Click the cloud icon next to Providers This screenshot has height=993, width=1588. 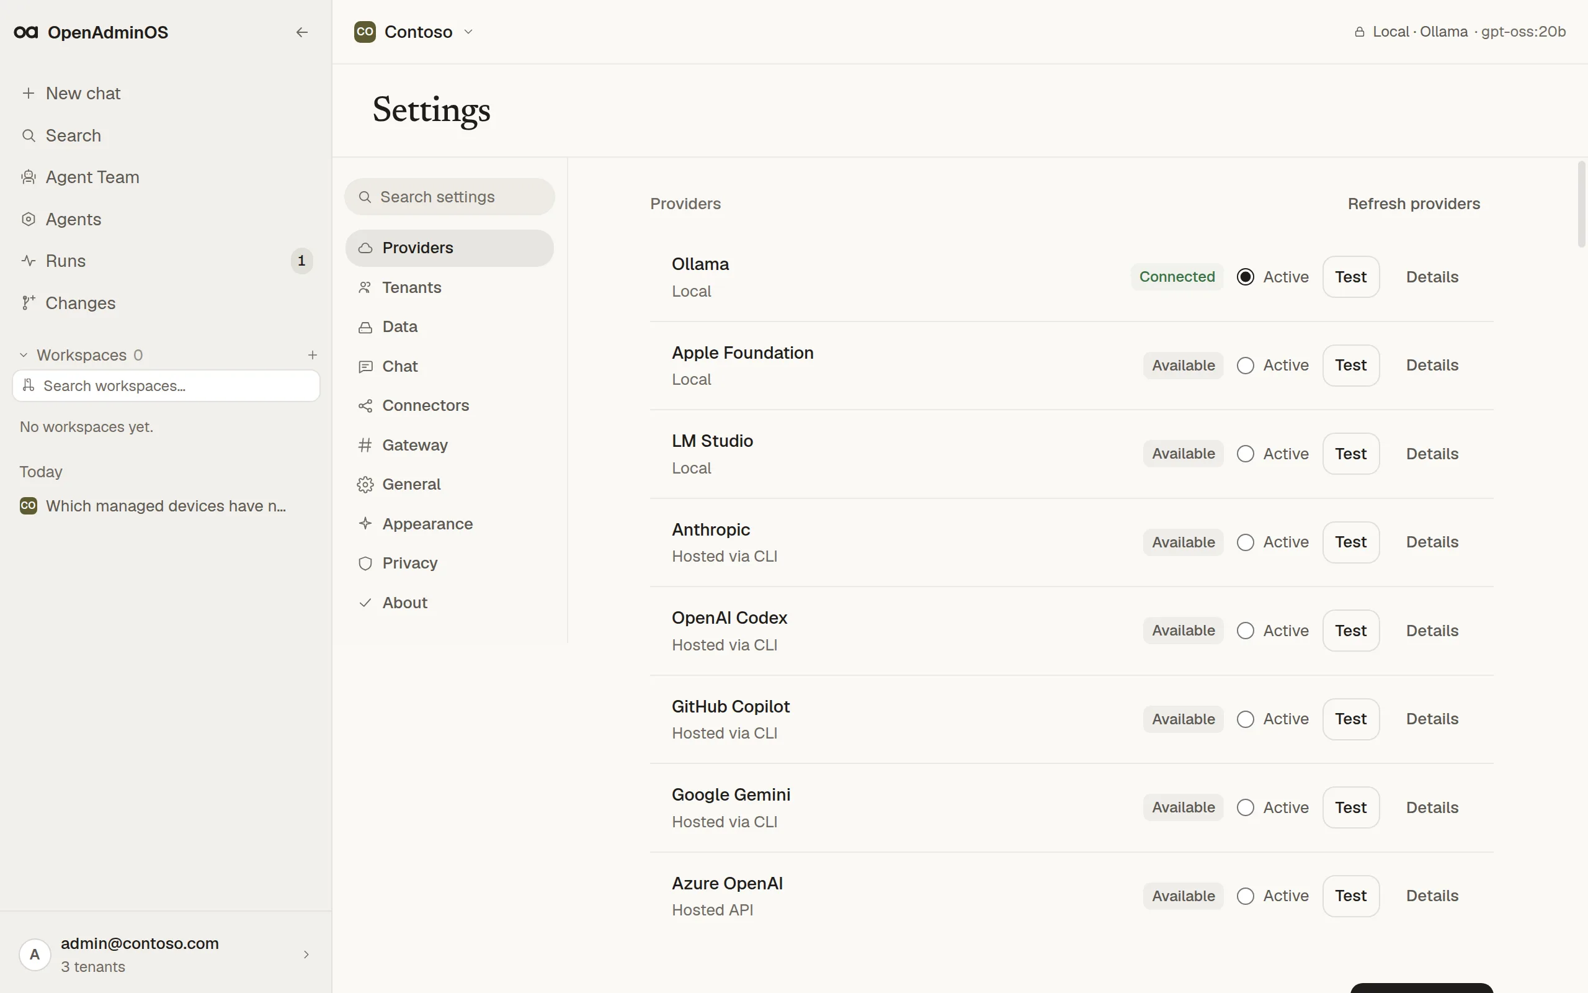point(365,248)
